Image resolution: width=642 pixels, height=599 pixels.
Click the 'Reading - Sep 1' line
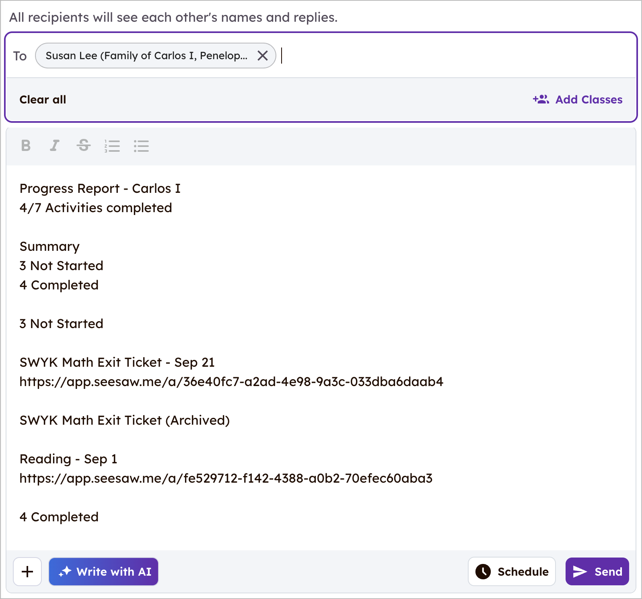coord(68,459)
